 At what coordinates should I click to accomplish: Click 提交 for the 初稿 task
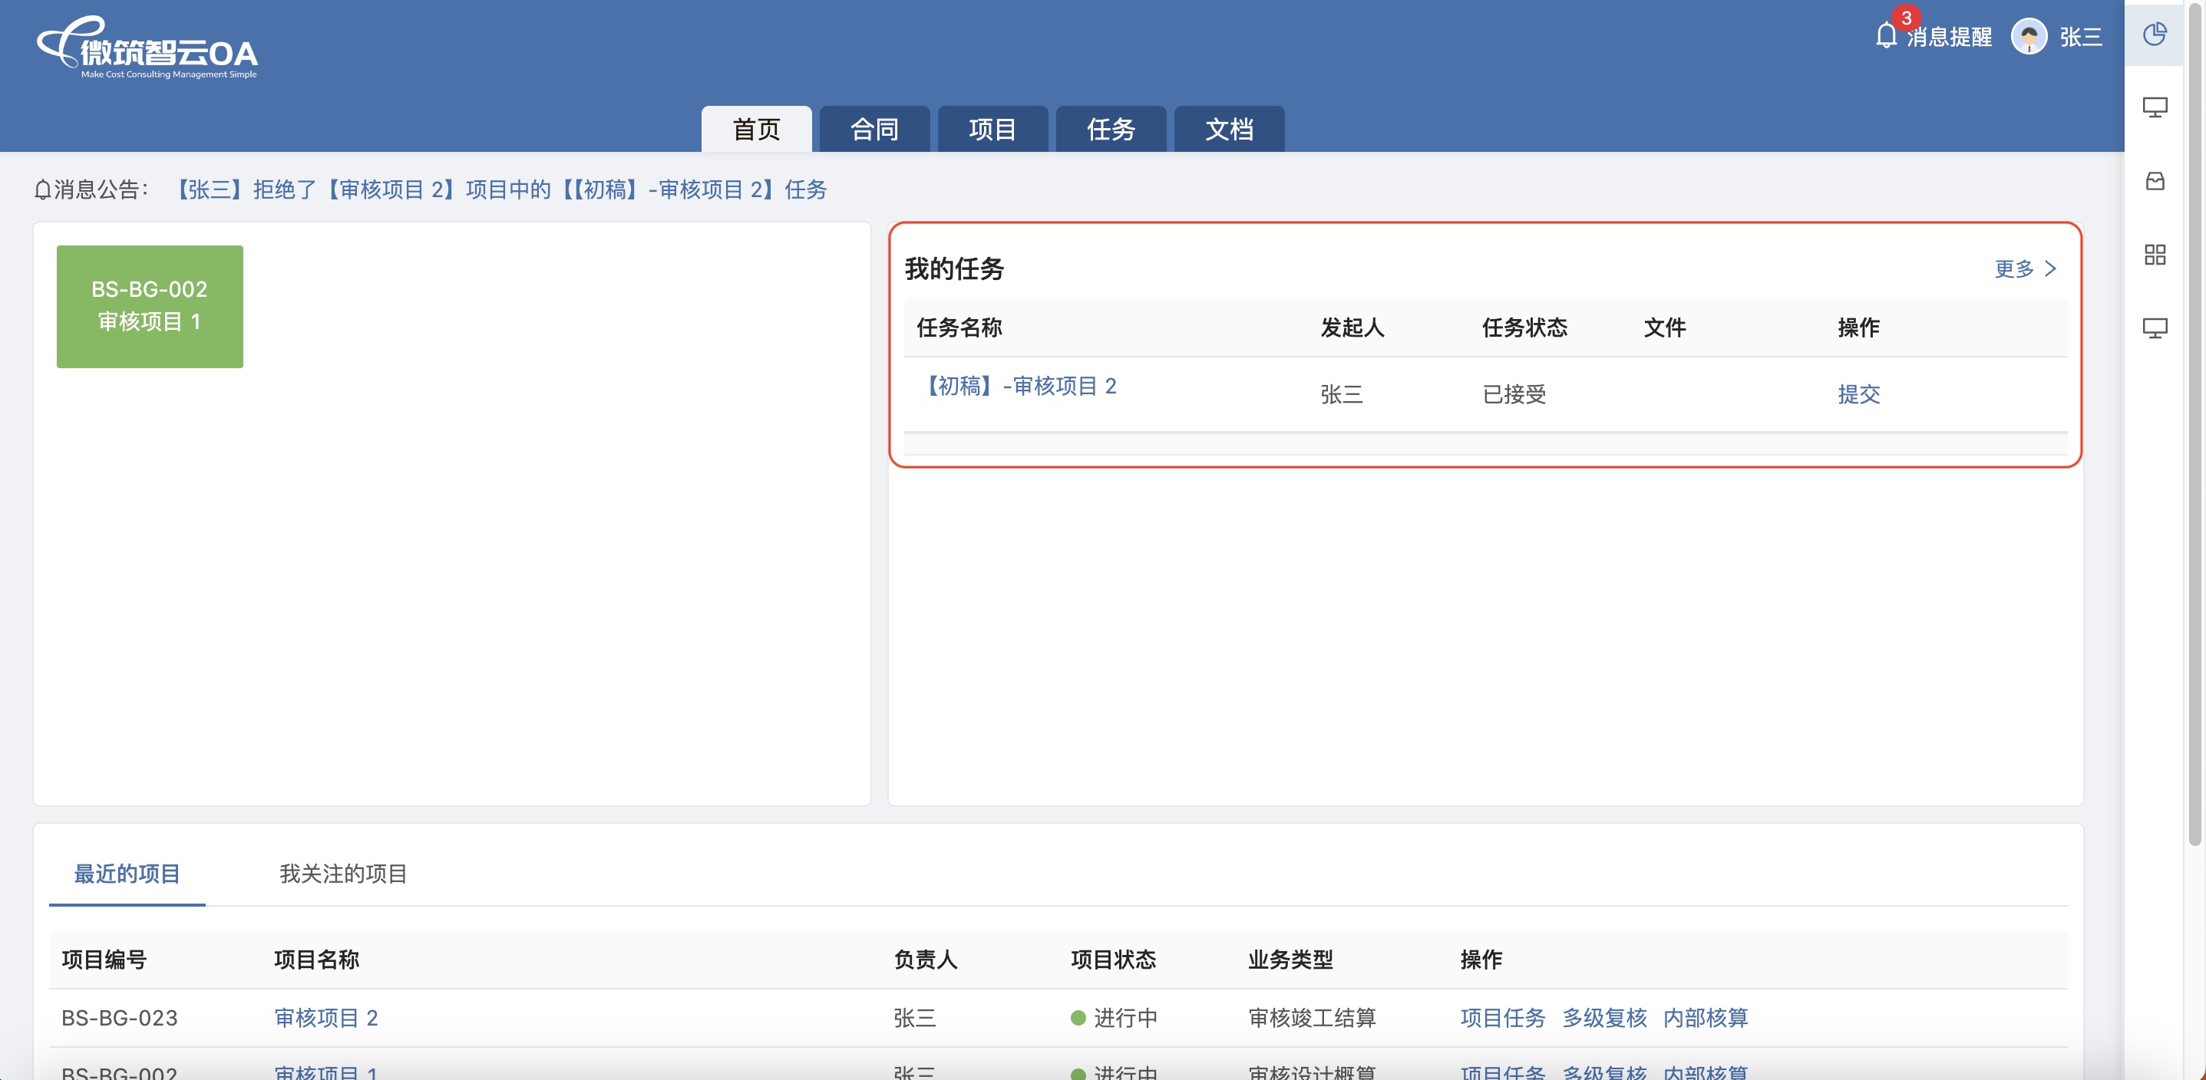click(1858, 394)
